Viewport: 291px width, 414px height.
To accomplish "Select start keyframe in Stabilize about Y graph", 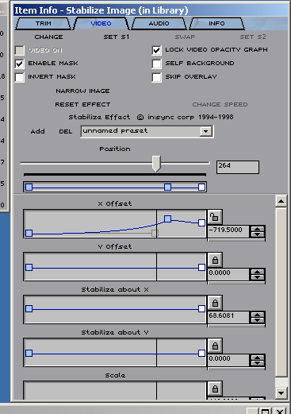I will point(29,354).
